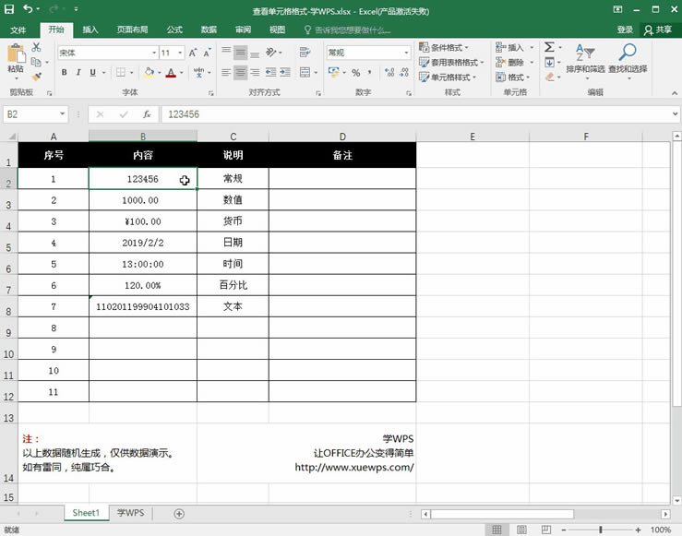Click the Sort and Filter icon
Screen dimensions: 682x536
click(x=585, y=53)
